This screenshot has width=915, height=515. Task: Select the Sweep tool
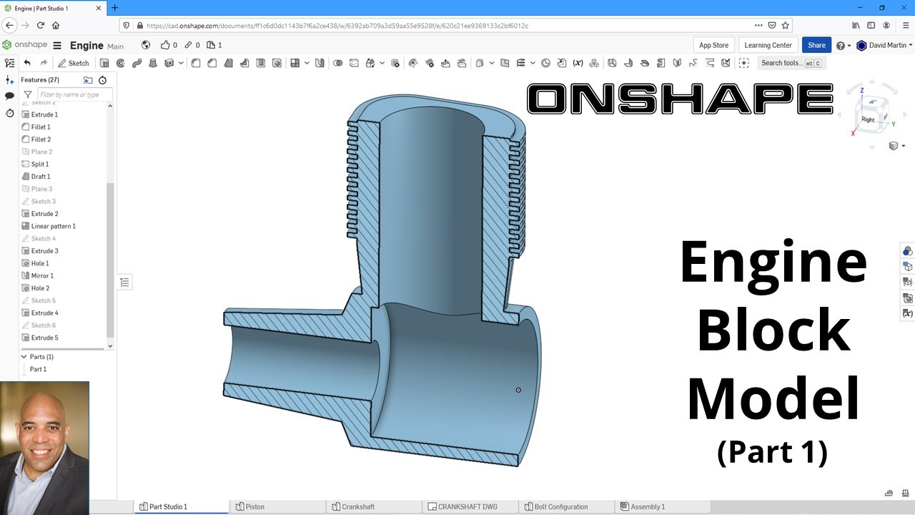(x=137, y=63)
